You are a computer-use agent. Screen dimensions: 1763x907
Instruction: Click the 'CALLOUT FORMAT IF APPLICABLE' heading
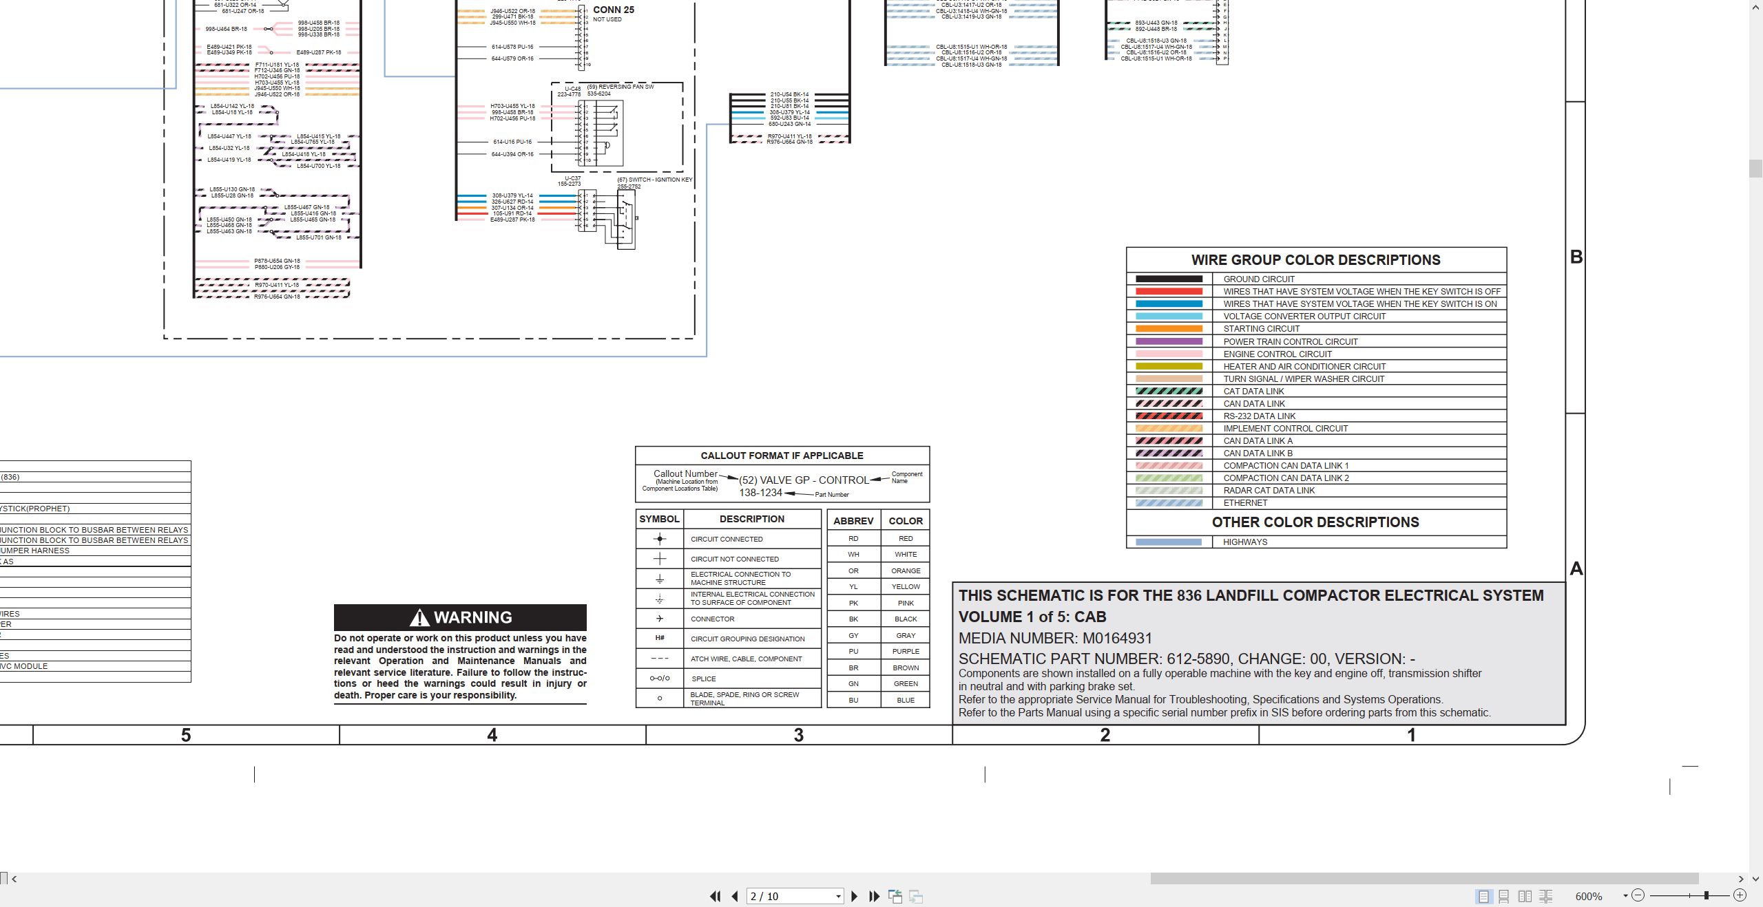[x=782, y=456]
